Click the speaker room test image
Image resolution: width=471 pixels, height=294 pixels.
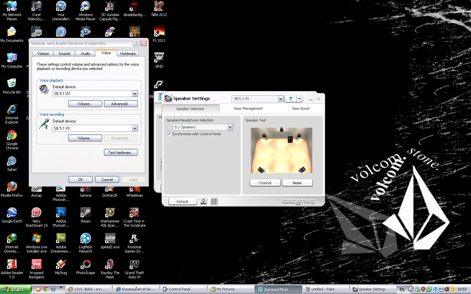(282, 150)
